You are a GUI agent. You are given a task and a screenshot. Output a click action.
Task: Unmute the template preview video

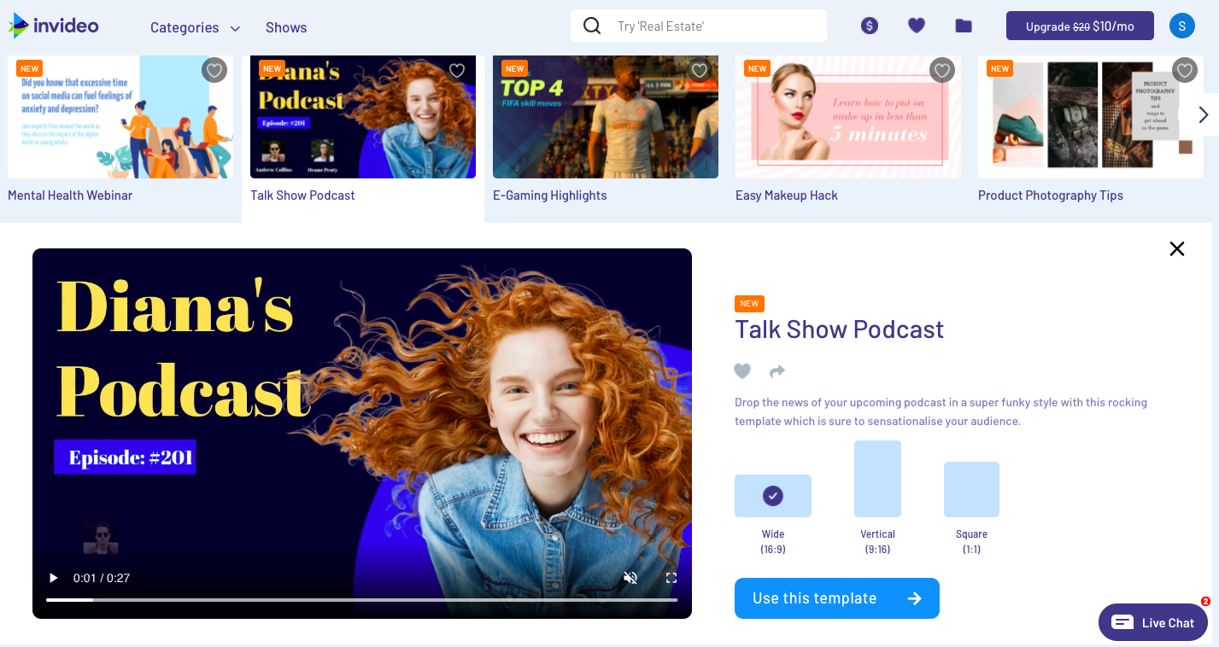click(x=630, y=578)
